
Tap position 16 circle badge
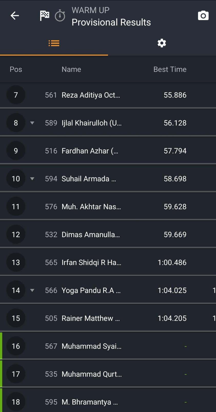[x=16, y=346]
